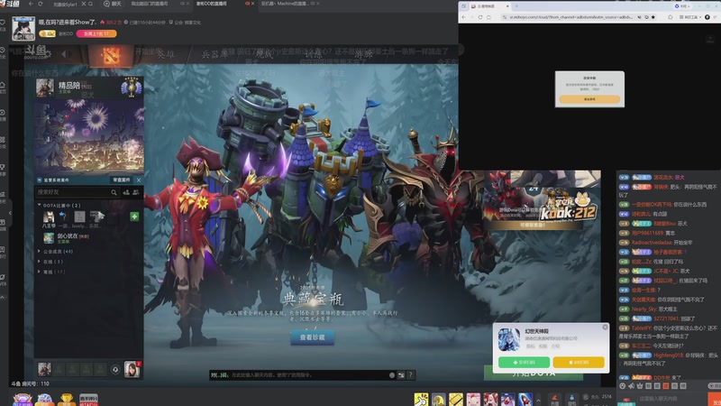Click the green Android download button in ad popup

pos(525,363)
